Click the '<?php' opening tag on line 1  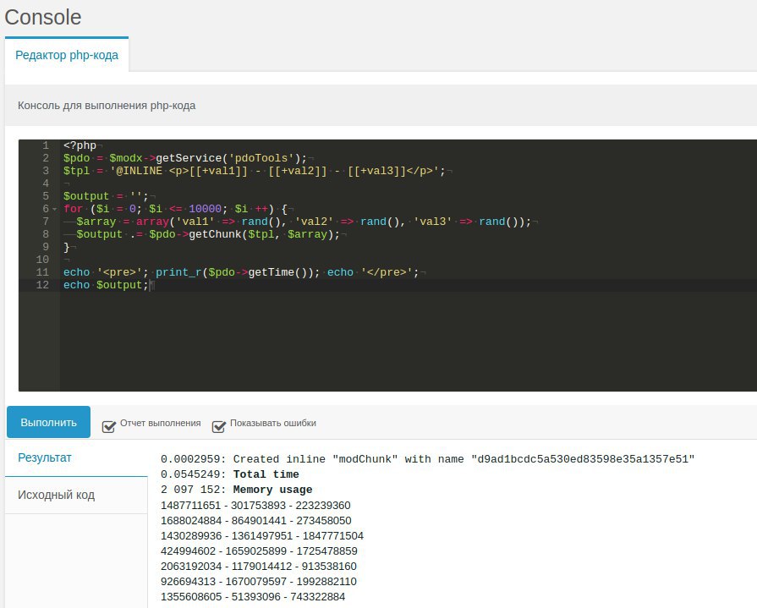[x=80, y=145]
